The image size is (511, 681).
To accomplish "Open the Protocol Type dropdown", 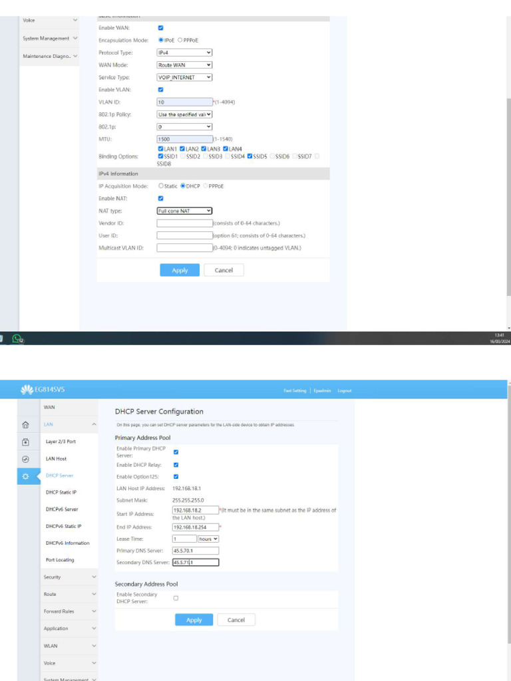I will (184, 53).
